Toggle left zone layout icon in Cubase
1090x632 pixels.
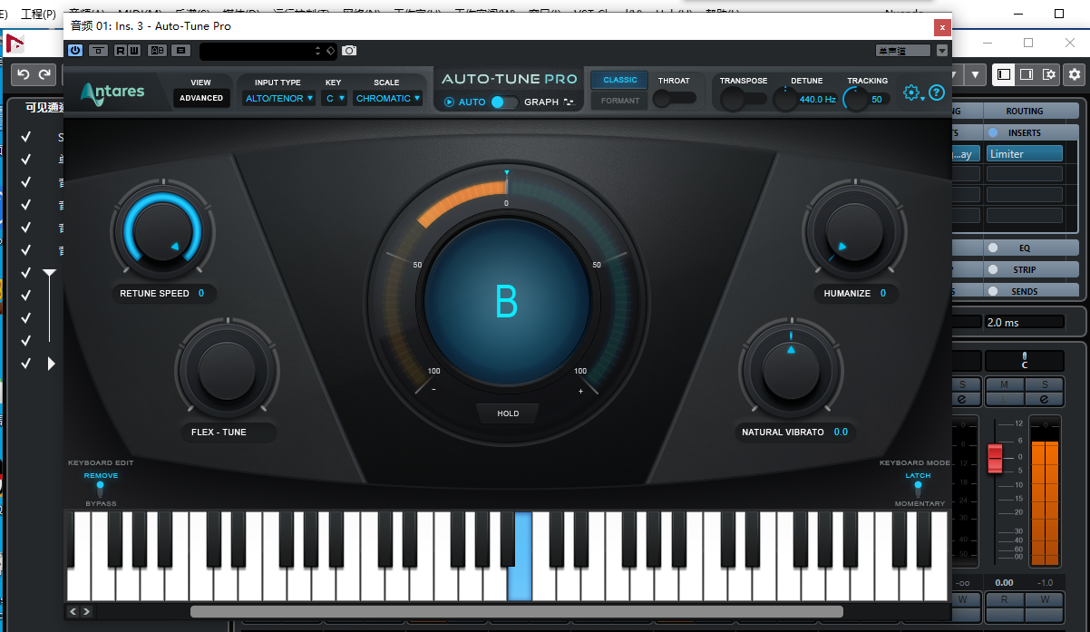click(1004, 74)
